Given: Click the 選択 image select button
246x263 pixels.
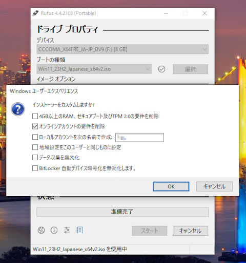Looking at the screenshot, I should tap(190, 69).
